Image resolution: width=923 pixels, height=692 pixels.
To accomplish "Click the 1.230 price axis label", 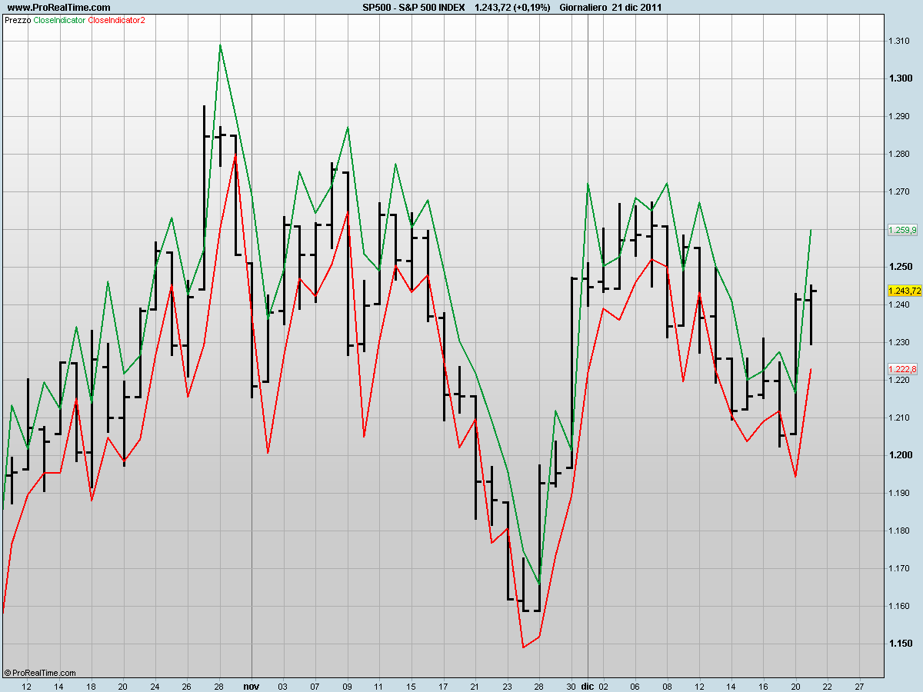I will tap(900, 342).
